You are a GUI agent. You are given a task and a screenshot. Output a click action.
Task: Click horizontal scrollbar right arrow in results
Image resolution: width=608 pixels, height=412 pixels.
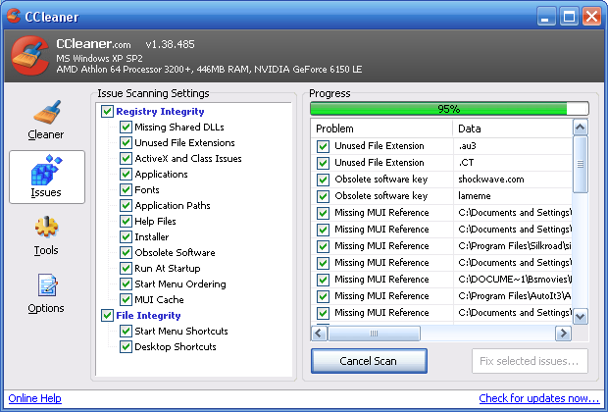click(x=563, y=334)
